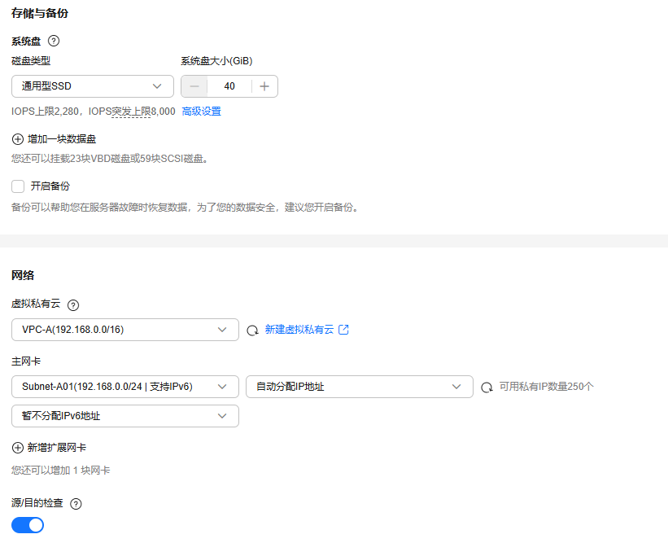
Task: Enable the 开启备份 checkbox
Action: pyautogui.click(x=18, y=186)
